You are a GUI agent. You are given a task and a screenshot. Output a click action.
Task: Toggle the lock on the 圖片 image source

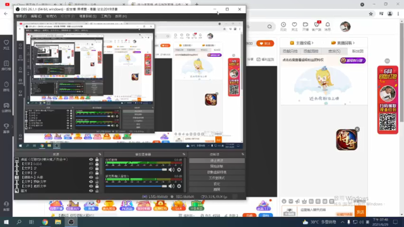pos(97,190)
